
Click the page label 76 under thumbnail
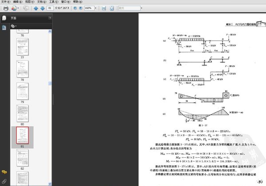22,35
